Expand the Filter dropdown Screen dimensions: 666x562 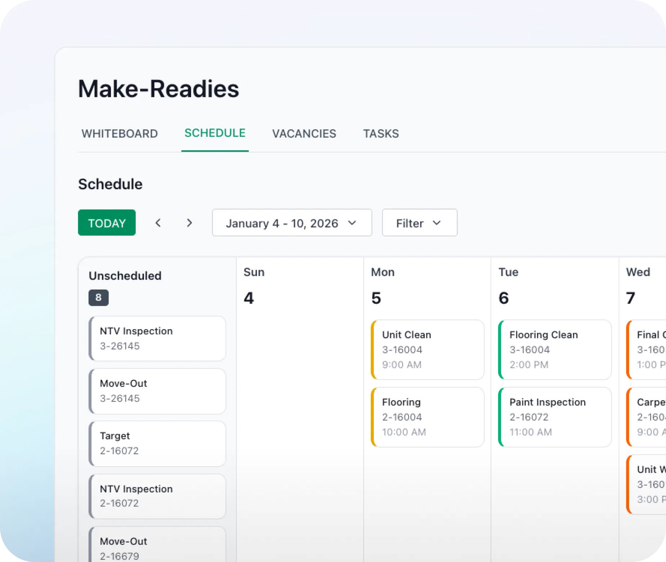(419, 223)
